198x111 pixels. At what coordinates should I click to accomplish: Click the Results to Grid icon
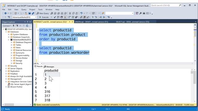(x=84, y=17)
